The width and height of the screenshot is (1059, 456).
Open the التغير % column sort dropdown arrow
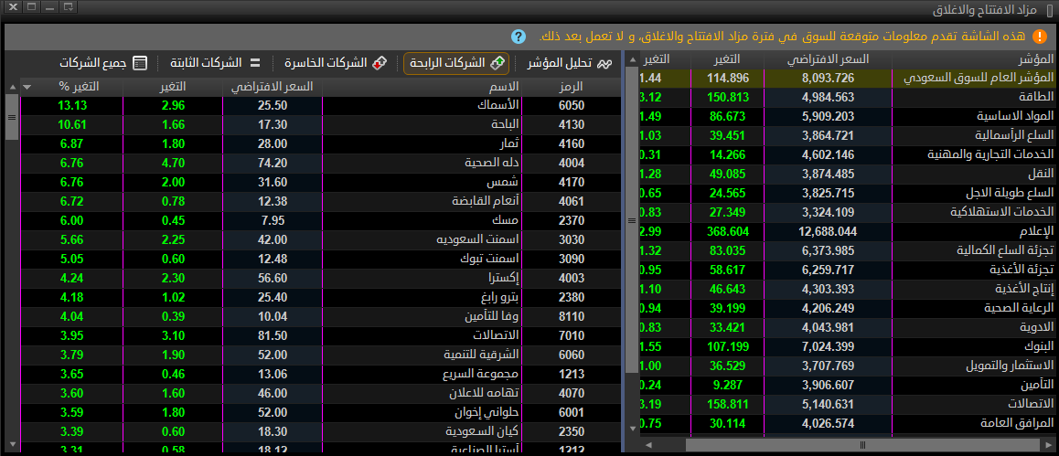pyautogui.click(x=27, y=86)
